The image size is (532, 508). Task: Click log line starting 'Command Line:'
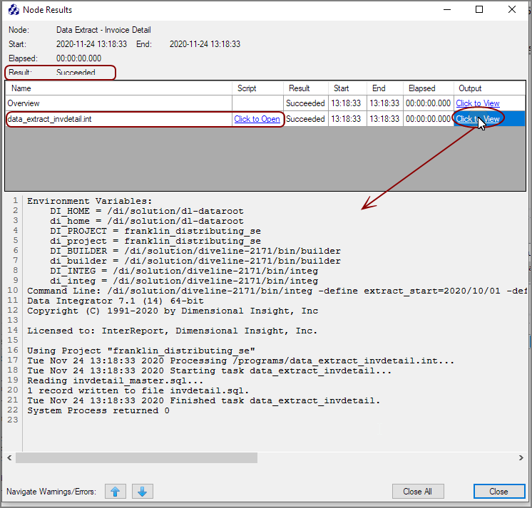pyautogui.click(x=277, y=291)
